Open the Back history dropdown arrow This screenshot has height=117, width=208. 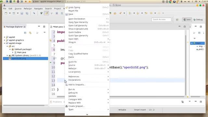pos(155,13)
